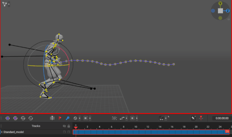Click frame 22 on the timeline ruler
The height and width of the screenshot is (137, 232).
pos(208,127)
